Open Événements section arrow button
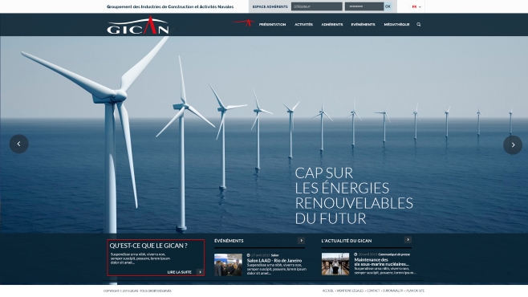This screenshot has height=297, width=528. click(301, 241)
